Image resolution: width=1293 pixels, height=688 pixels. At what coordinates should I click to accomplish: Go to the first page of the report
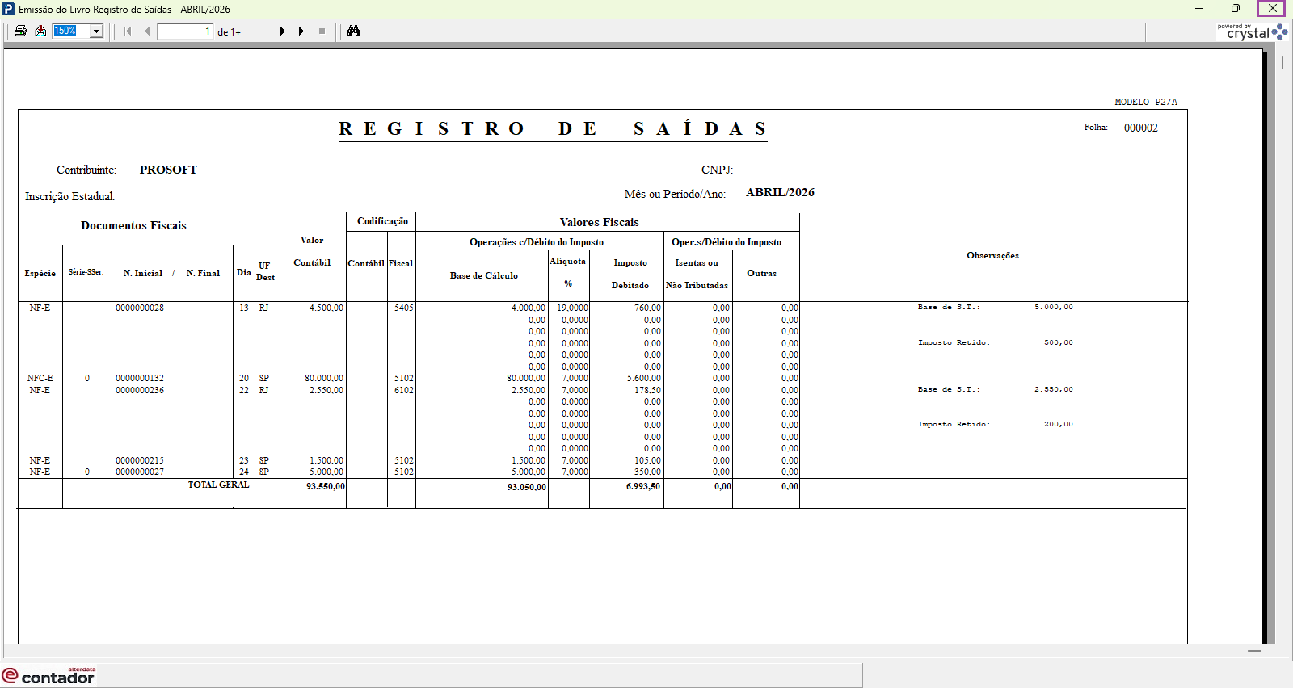(x=128, y=31)
